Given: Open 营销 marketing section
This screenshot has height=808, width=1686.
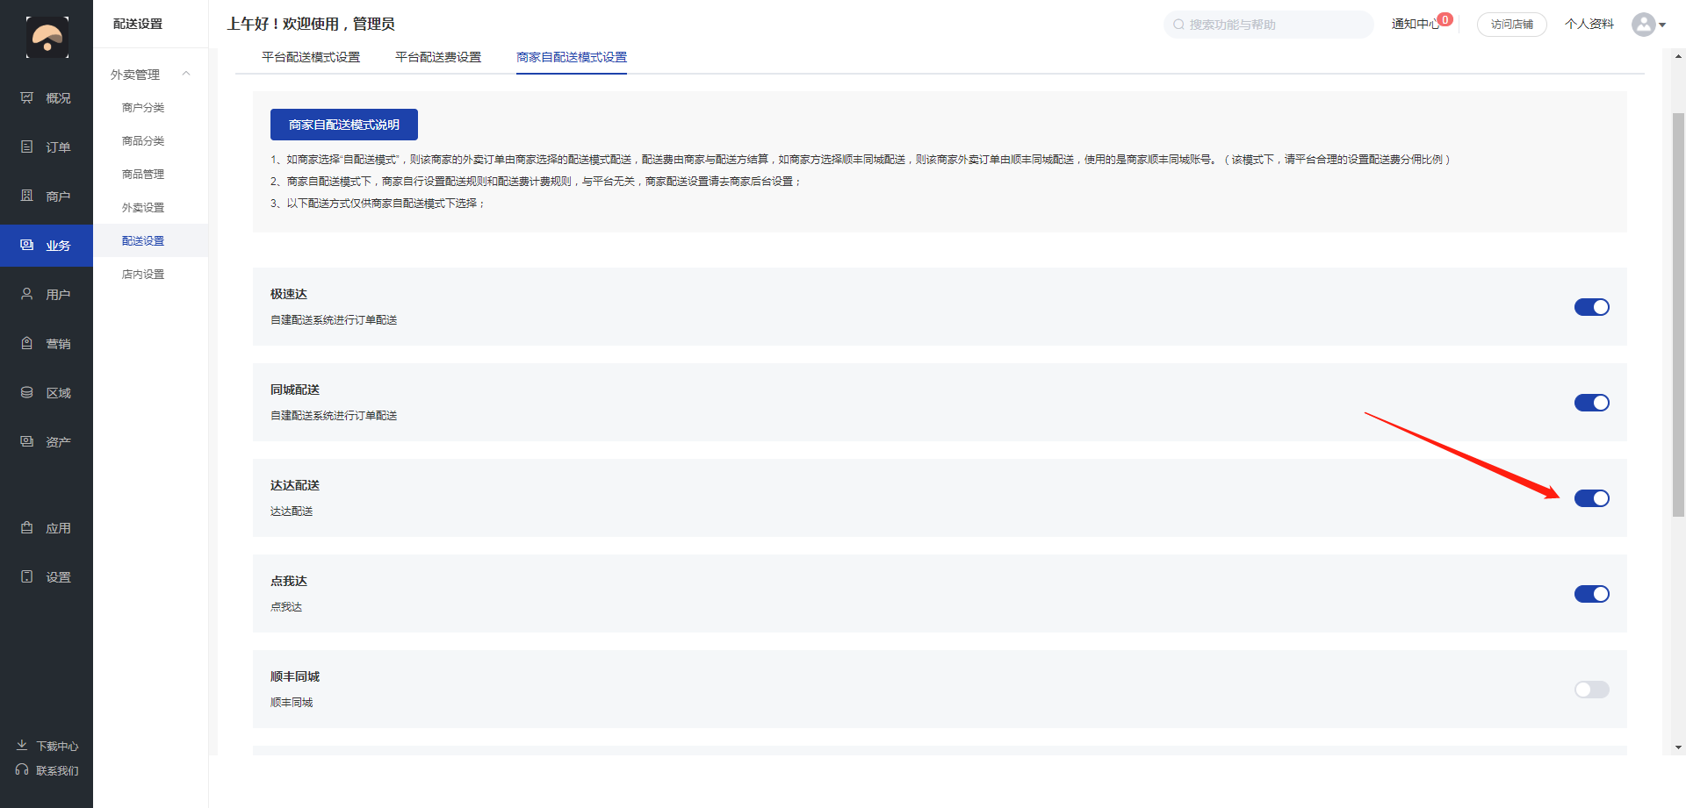Looking at the screenshot, I should coord(47,344).
